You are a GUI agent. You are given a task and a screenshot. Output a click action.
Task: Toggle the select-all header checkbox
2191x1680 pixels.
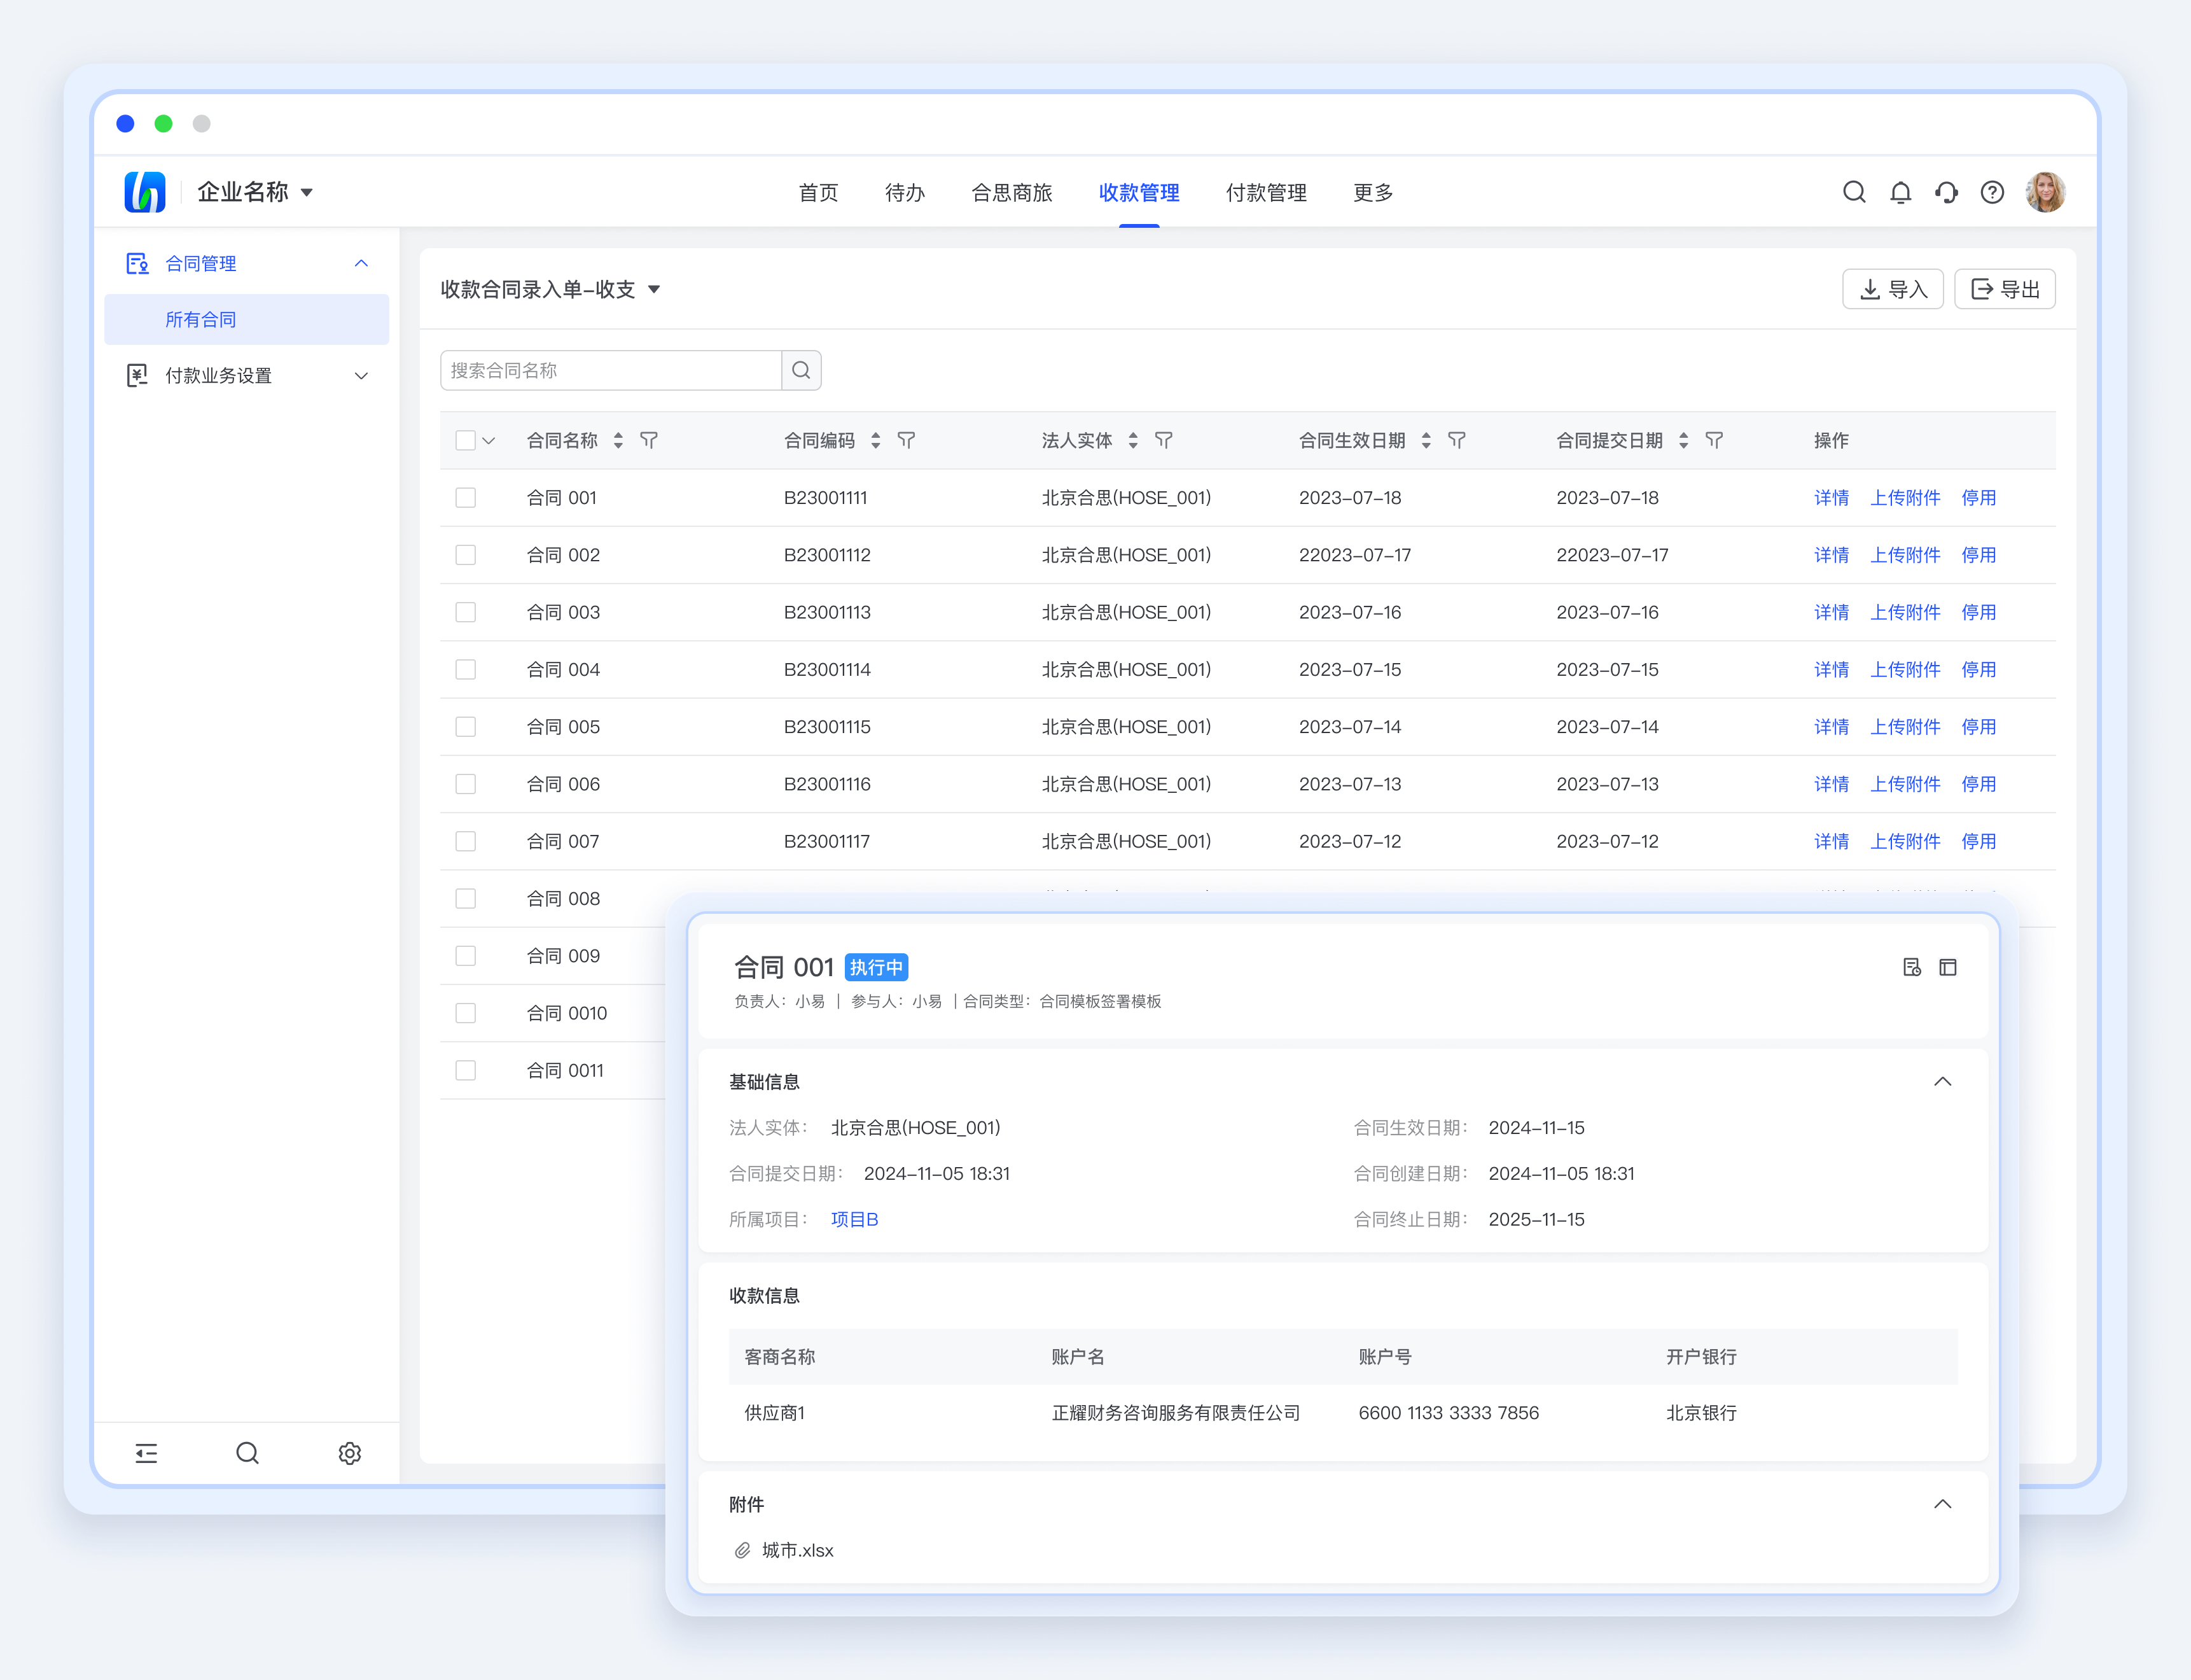(465, 440)
